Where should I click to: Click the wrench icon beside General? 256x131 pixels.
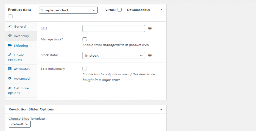tap(10, 26)
